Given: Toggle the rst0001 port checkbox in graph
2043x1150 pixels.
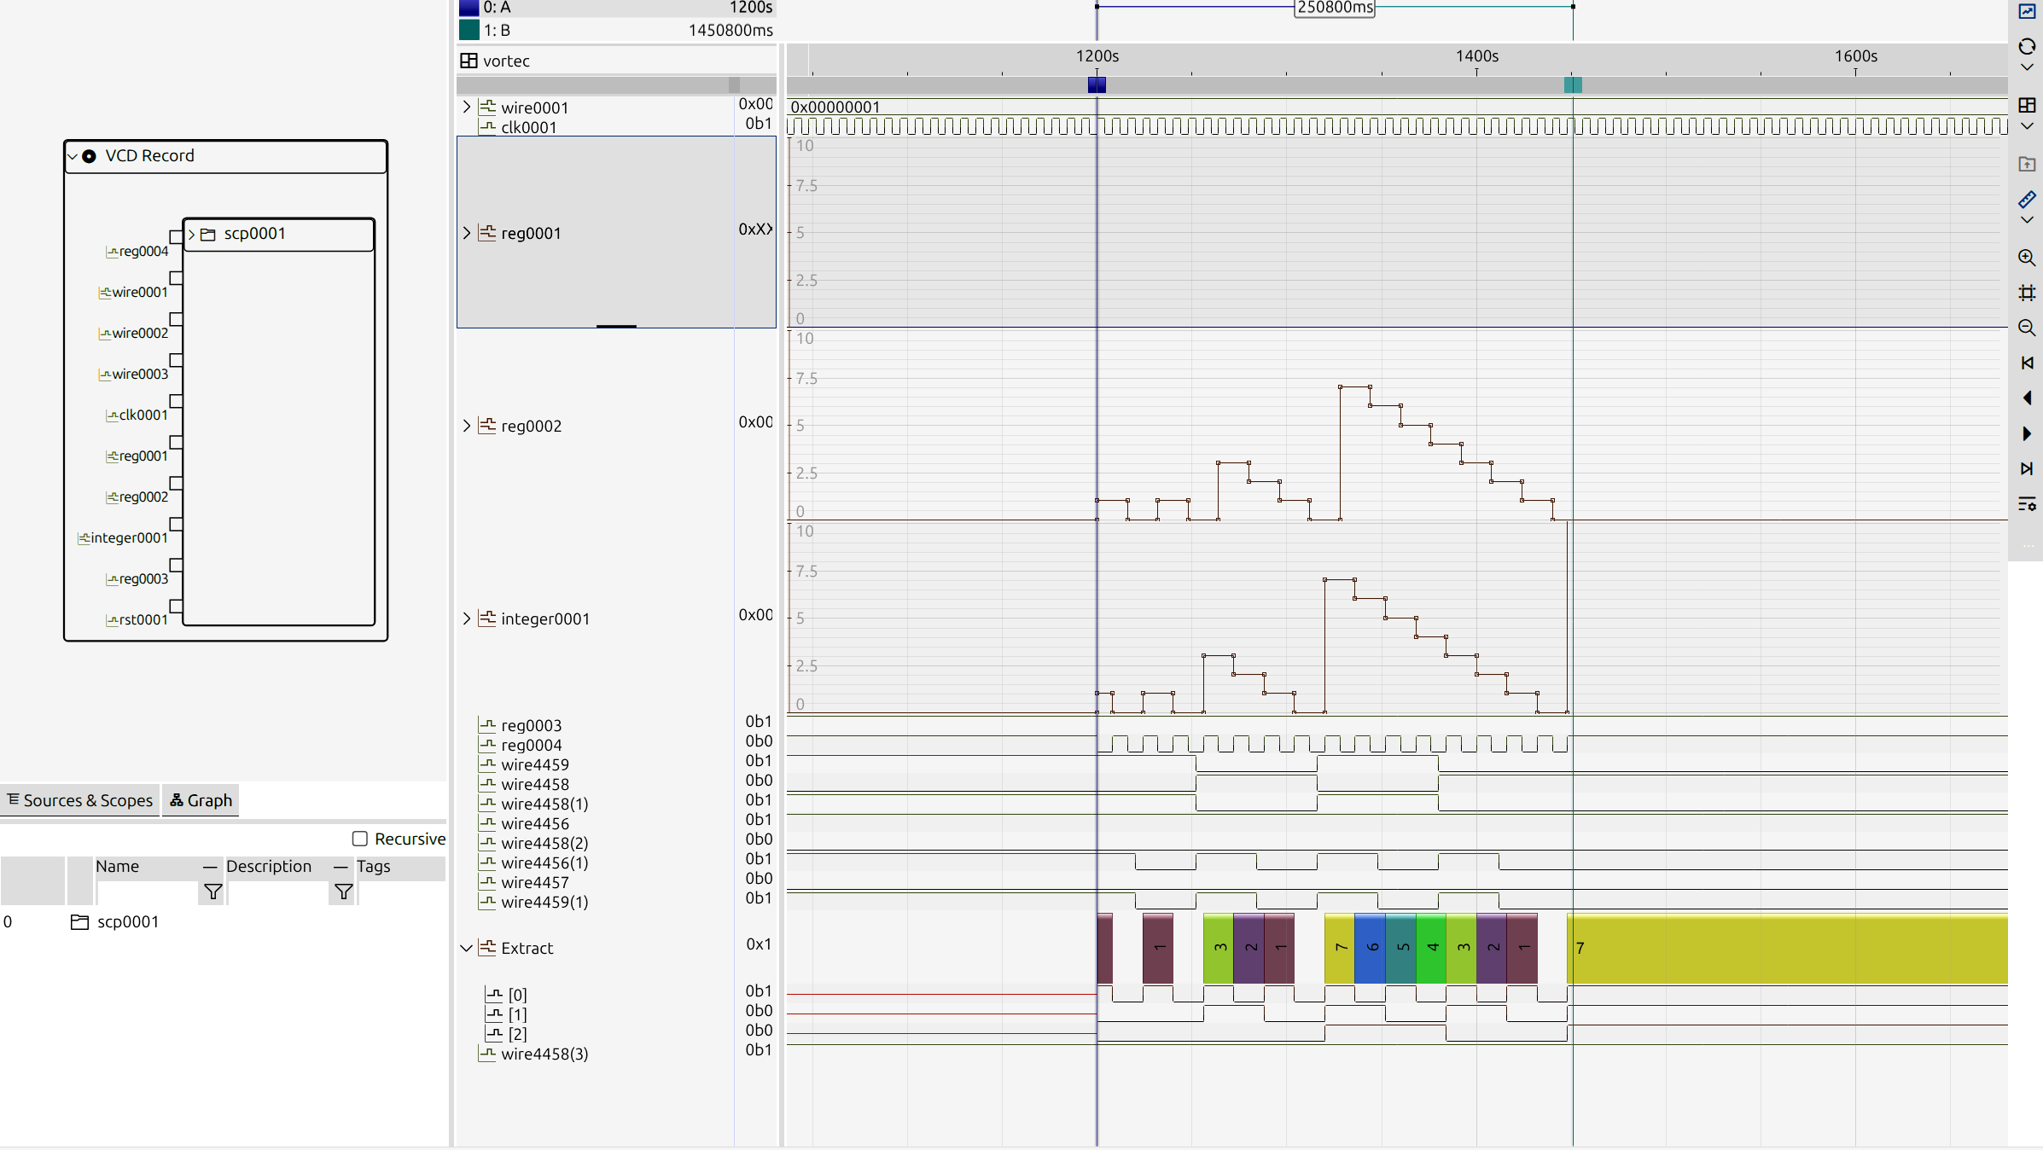Looking at the screenshot, I should click(x=176, y=606).
